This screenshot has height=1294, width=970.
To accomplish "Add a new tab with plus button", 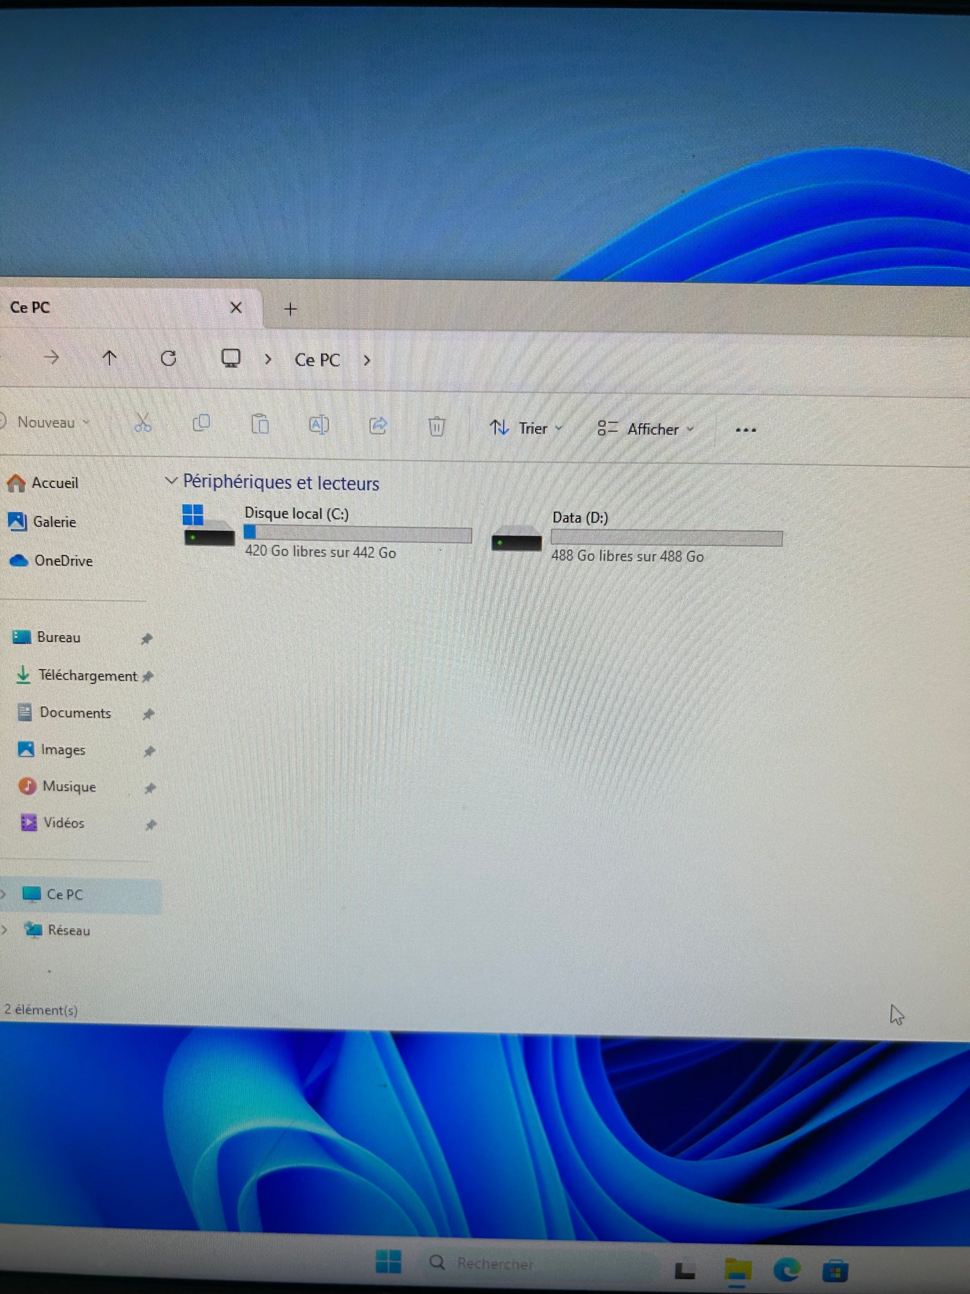I will (x=291, y=309).
